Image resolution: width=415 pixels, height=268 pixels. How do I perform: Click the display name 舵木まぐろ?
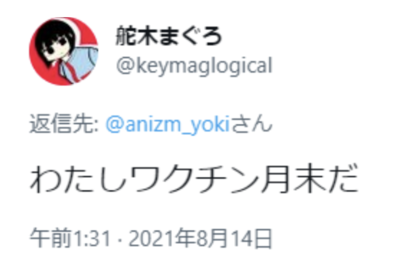pyautogui.click(x=169, y=36)
